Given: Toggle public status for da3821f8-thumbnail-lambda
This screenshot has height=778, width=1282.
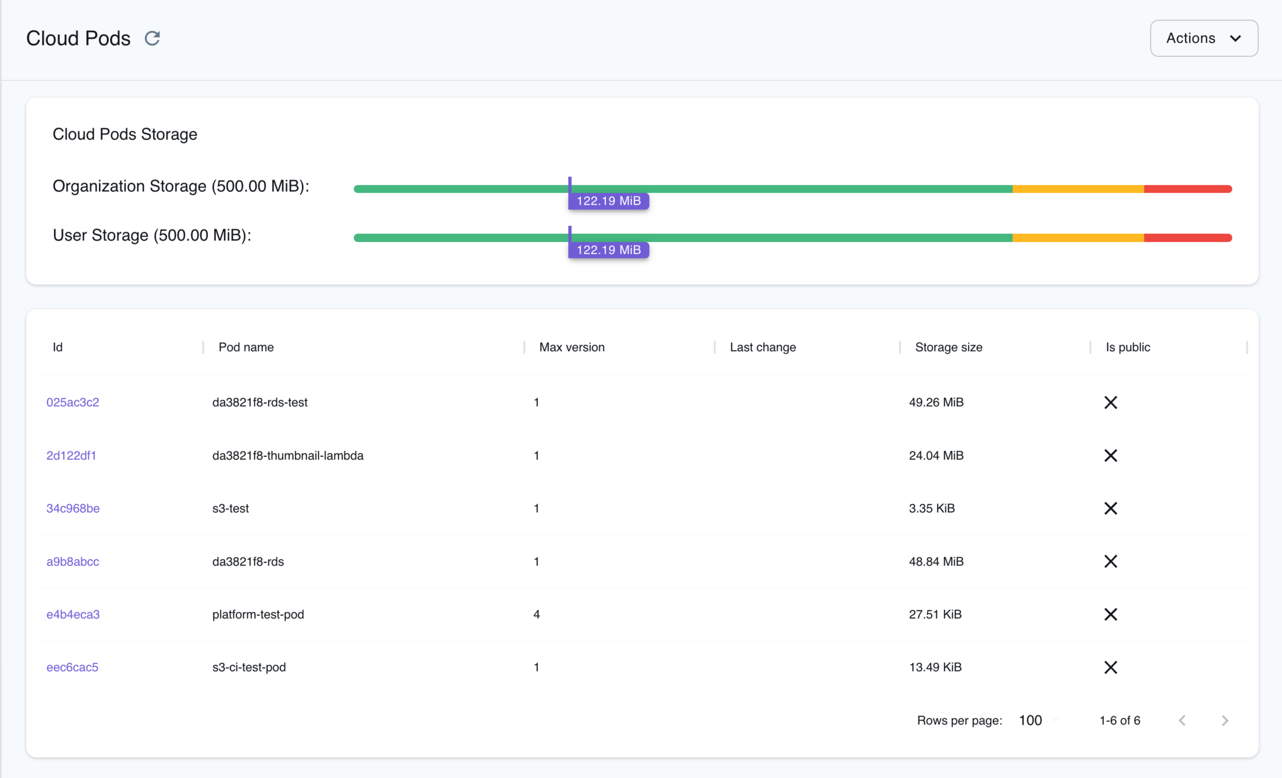Looking at the screenshot, I should pos(1111,455).
